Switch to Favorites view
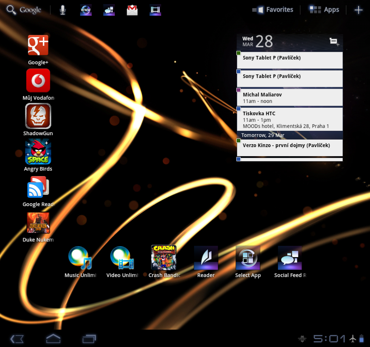This screenshot has width=370, height=347. click(x=273, y=9)
